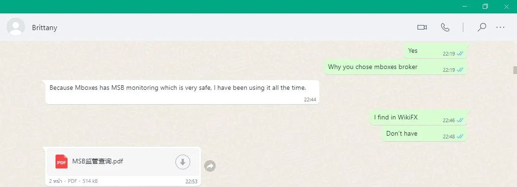
Task: Start a voice call with Brittany
Action: point(445,27)
